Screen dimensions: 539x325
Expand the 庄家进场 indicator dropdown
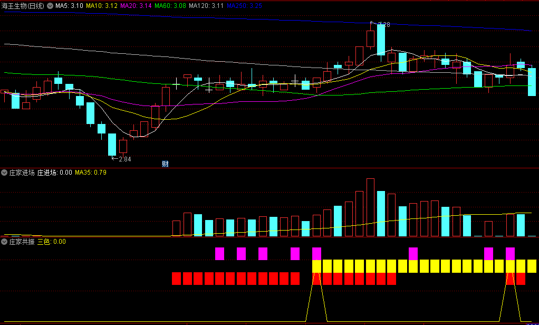[x=4, y=173]
